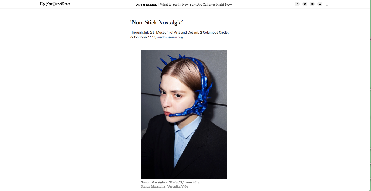Open the PWSCO portrait photo
Viewport: 371px width, 191px height.
coord(184,114)
